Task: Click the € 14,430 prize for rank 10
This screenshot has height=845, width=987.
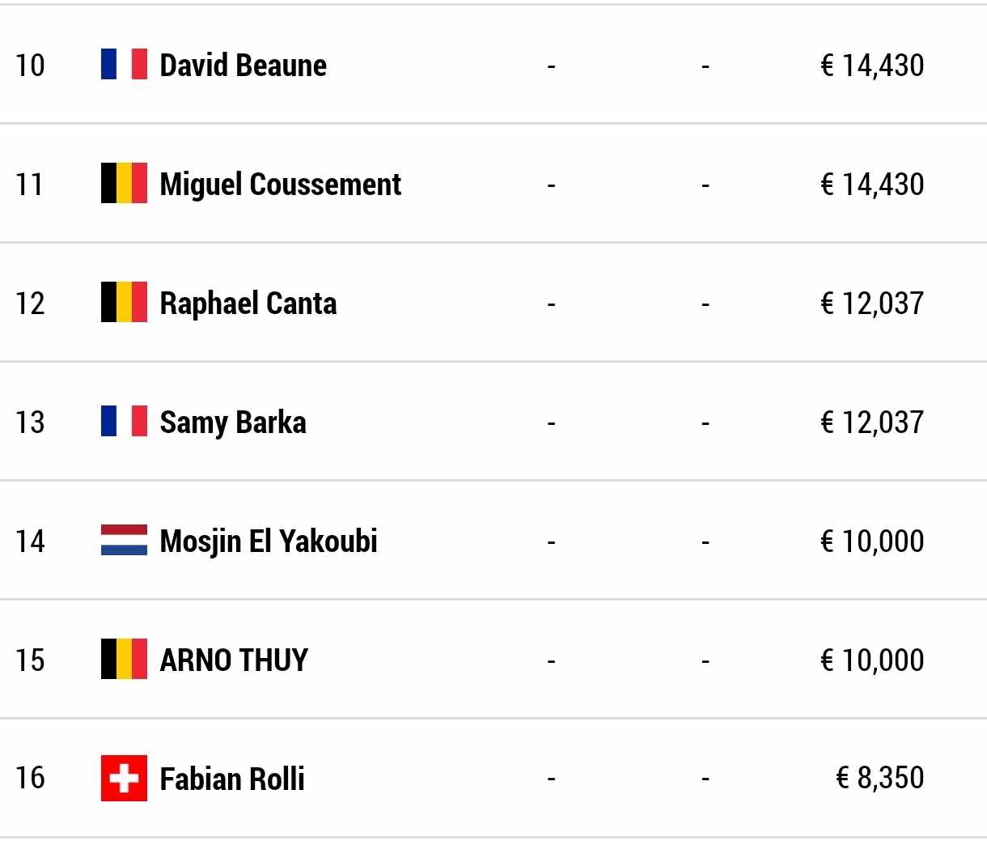Action: [872, 66]
